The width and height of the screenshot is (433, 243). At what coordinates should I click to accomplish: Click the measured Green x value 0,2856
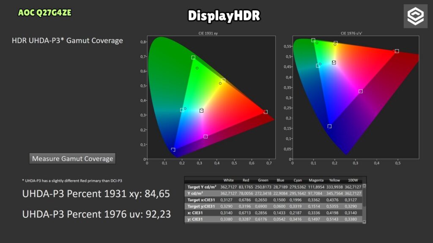pyautogui.click(x=261, y=213)
